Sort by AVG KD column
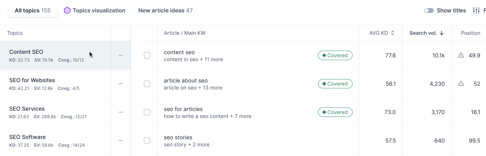 [x=392, y=33]
